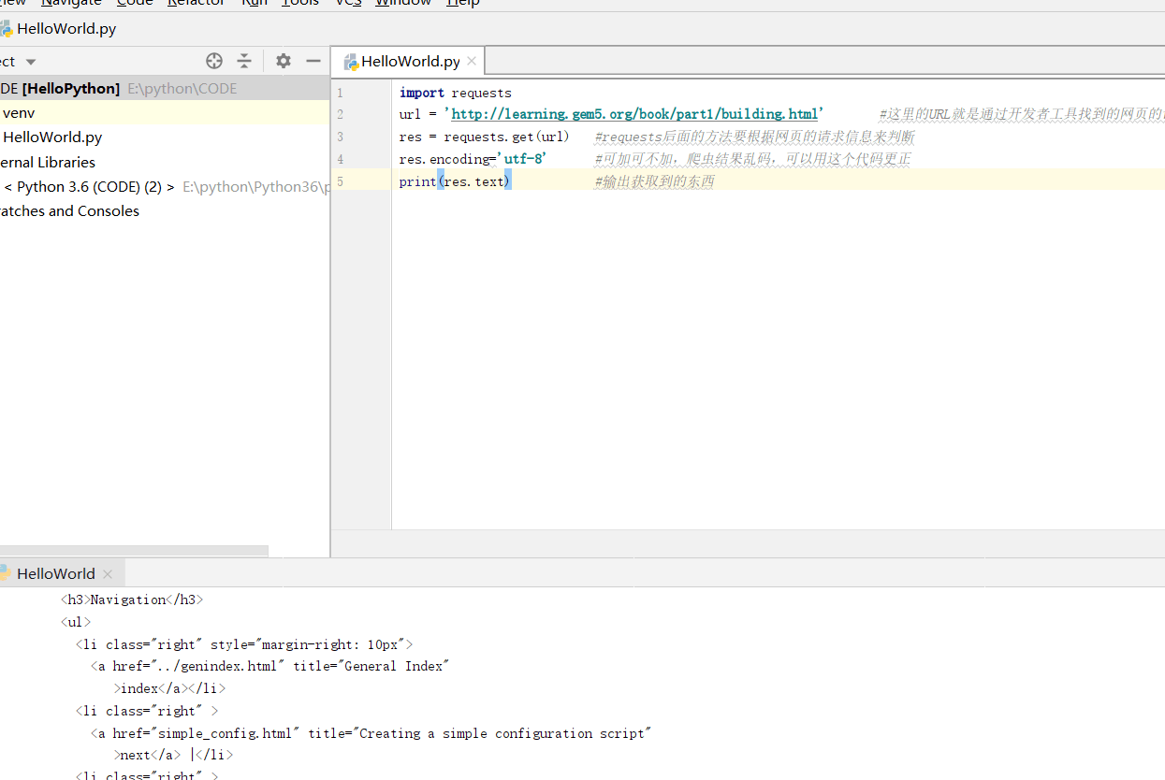Image resolution: width=1165 pixels, height=780 pixels.
Task: Hide the Project tool window via minus icon
Action: pos(313,60)
